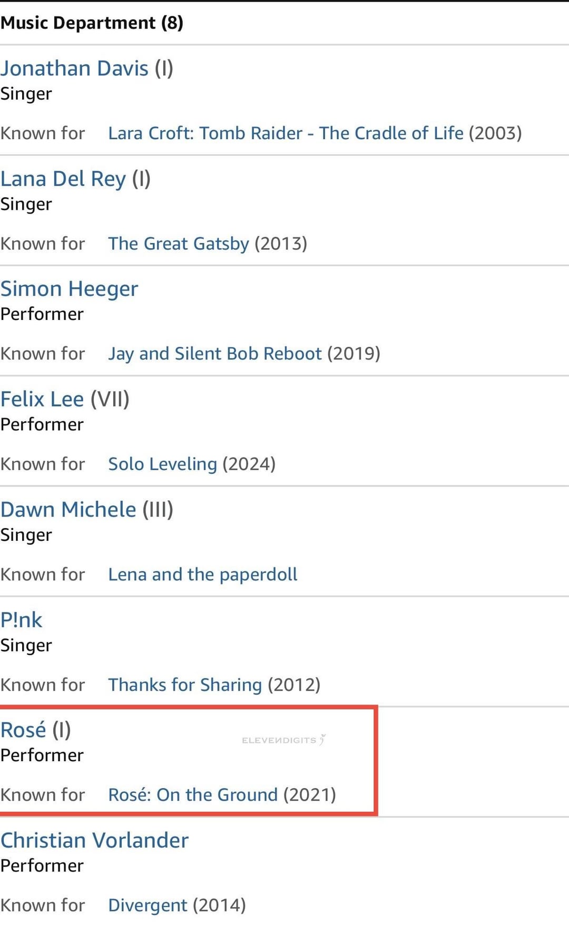Image resolution: width=569 pixels, height=933 pixels.
Task: Open Jonathan Davis profile link
Action: [x=74, y=69]
